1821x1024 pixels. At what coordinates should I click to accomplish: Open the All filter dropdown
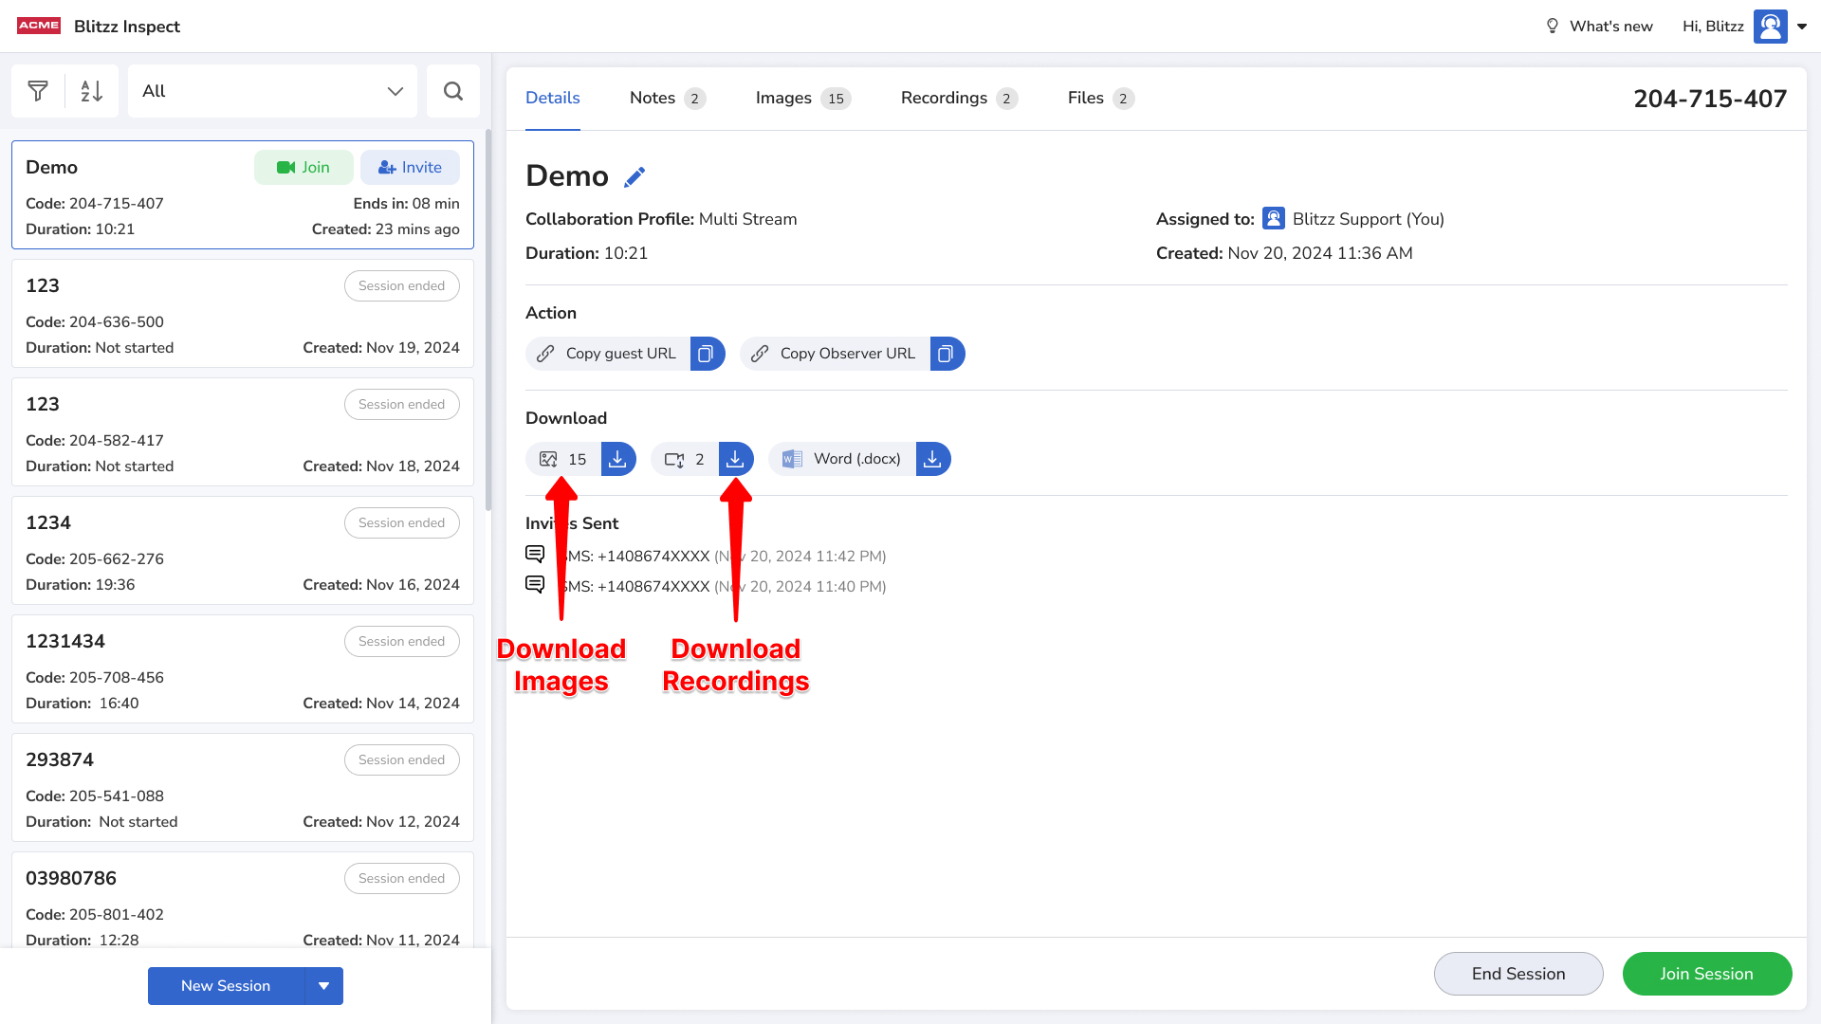272,91
